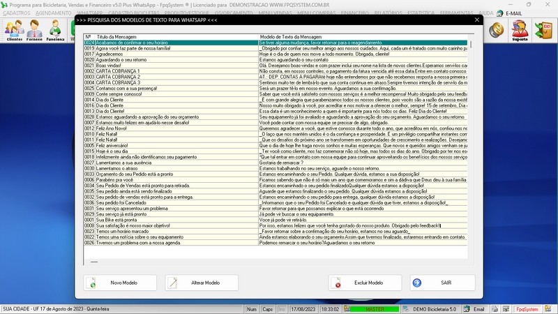
Task: Open the Suporte support icon
Action: pos(520,30)
